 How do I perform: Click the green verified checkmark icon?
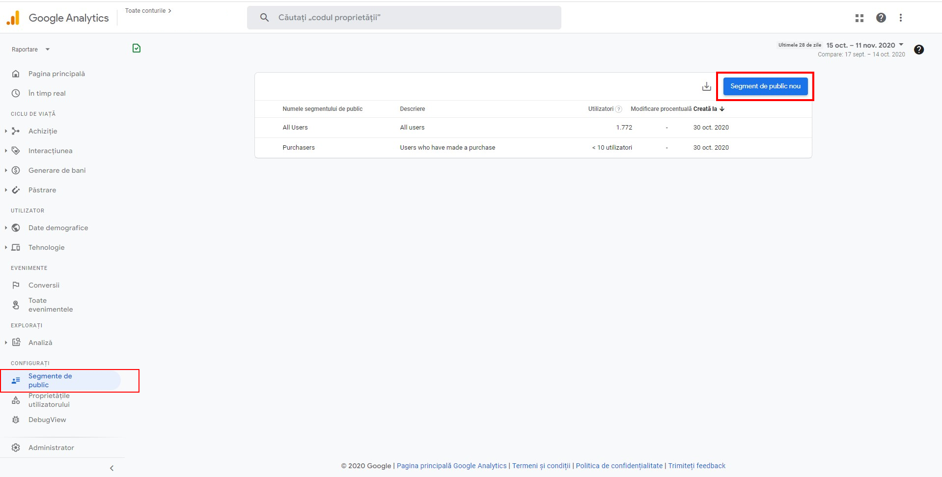pyautogui.click(x=137, y=48)
